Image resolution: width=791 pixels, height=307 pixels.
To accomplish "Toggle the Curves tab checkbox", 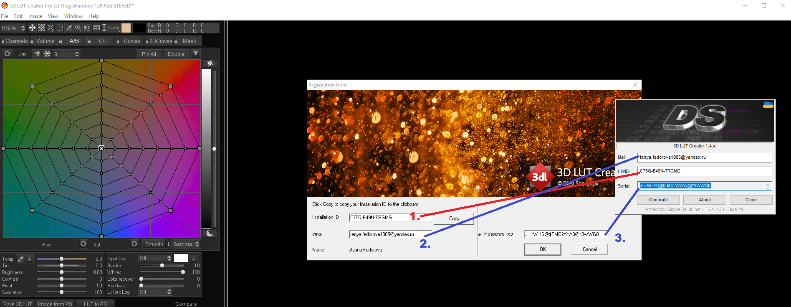I will [x=118, y=41].
